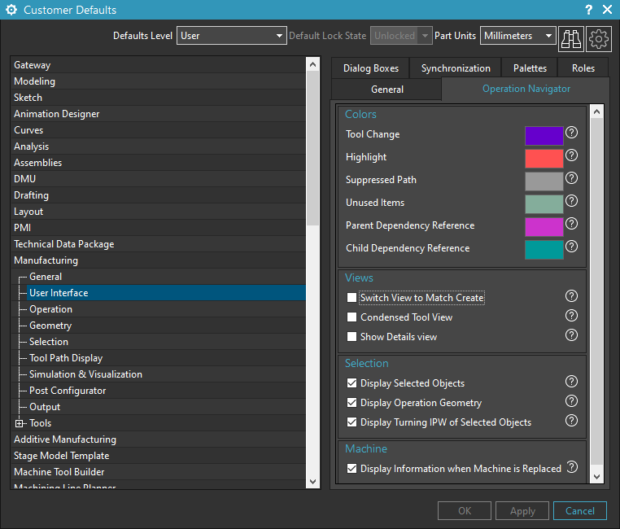Expand the Tools tree node
The width and height of the screenshot is (620, 529).
pos(19,423)
